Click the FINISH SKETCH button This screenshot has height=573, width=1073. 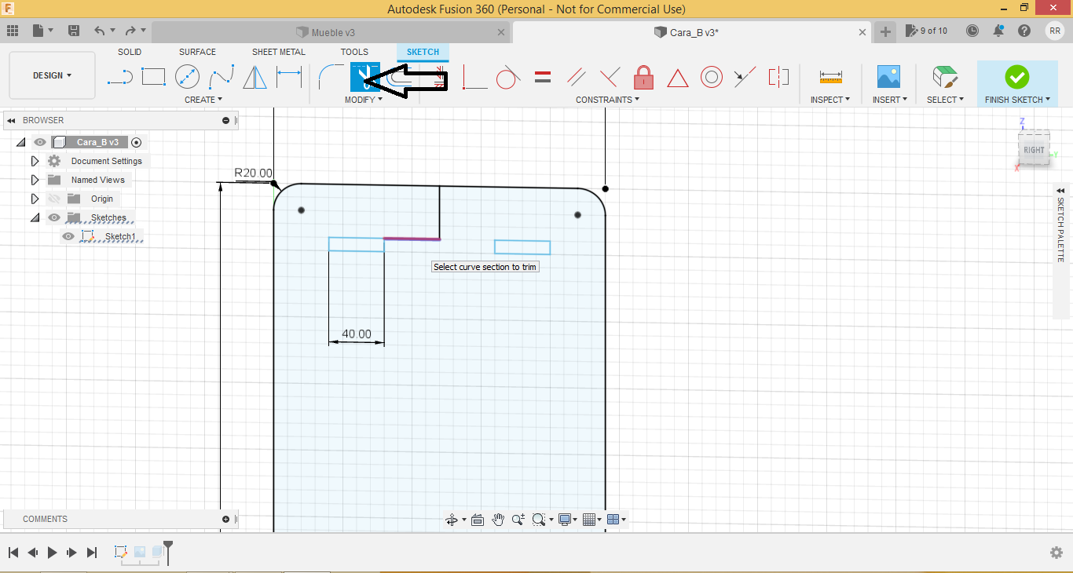1017,83
